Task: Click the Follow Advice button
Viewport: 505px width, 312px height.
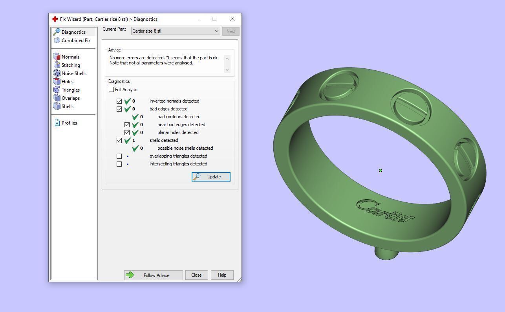Action: tap(154, 275)
